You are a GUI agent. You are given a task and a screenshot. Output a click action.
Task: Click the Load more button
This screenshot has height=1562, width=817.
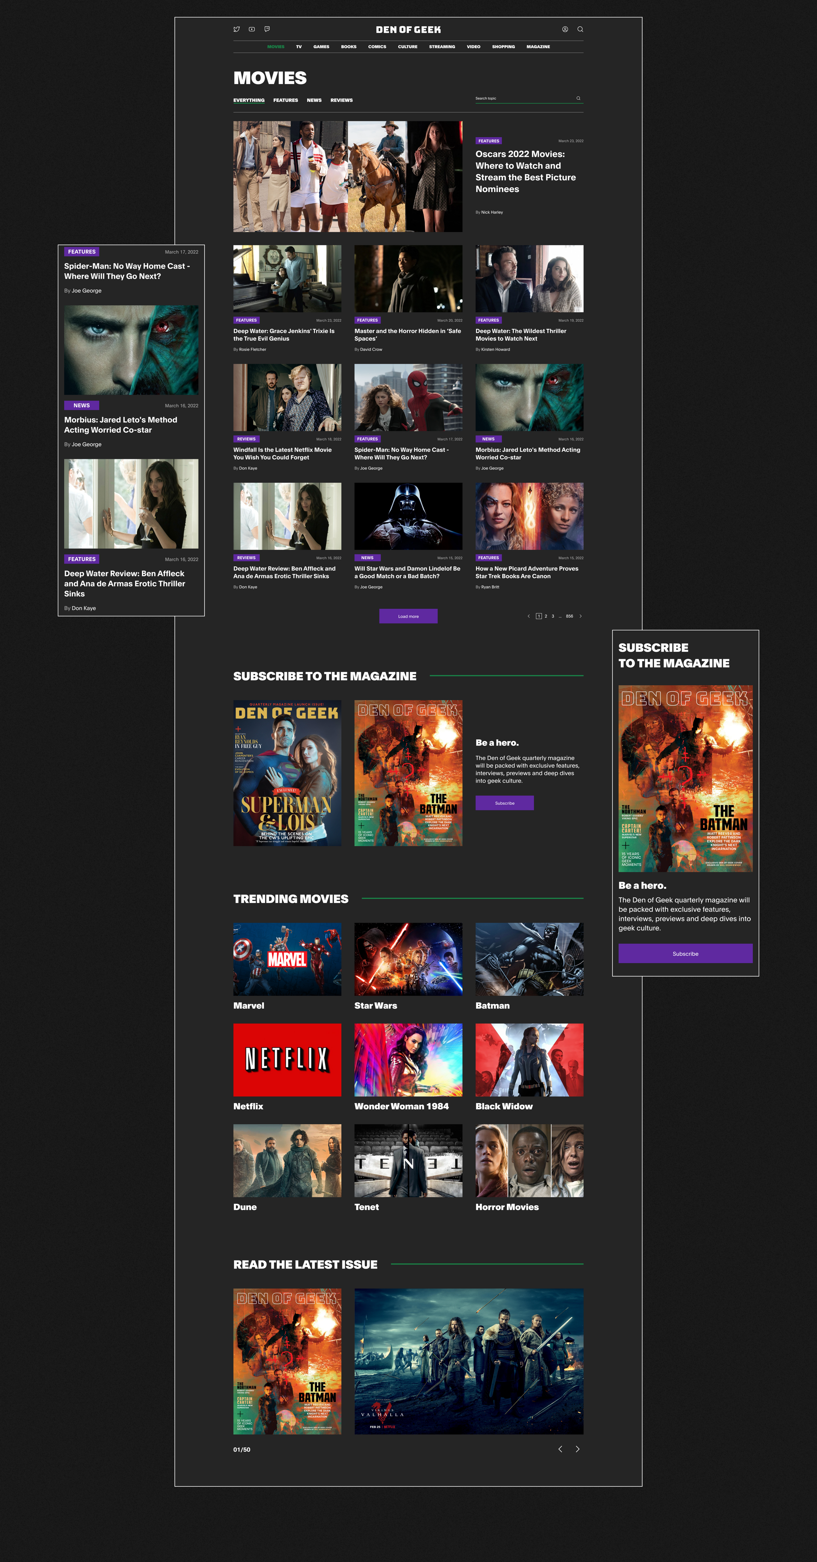click(x=408, y=616)
